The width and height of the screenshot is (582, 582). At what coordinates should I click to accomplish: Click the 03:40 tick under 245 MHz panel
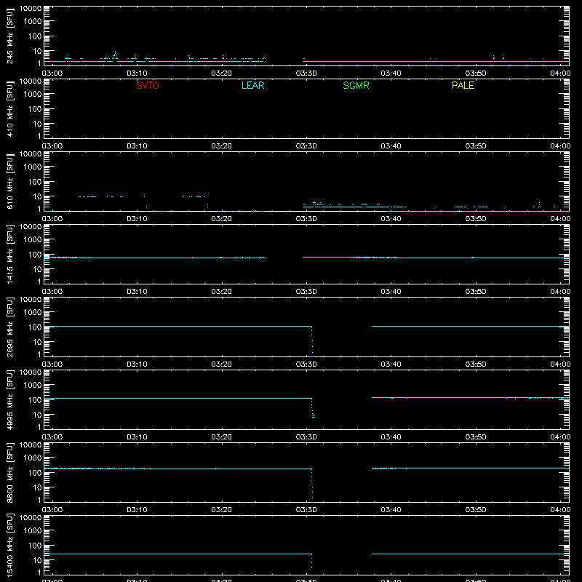coord(391,73)
